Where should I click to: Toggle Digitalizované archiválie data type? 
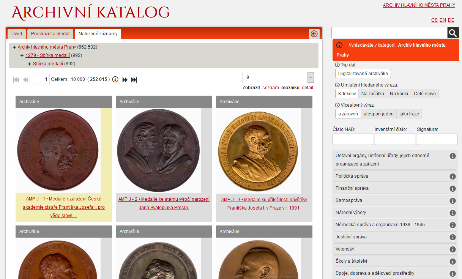(x=363, y=74)
